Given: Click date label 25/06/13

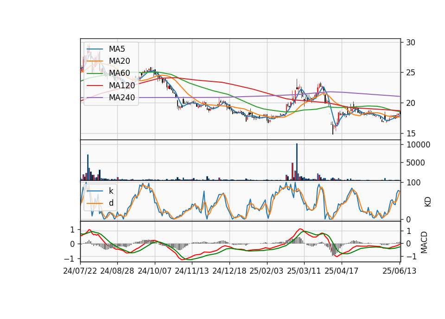Looking at the screenshot, I should 400,271.
